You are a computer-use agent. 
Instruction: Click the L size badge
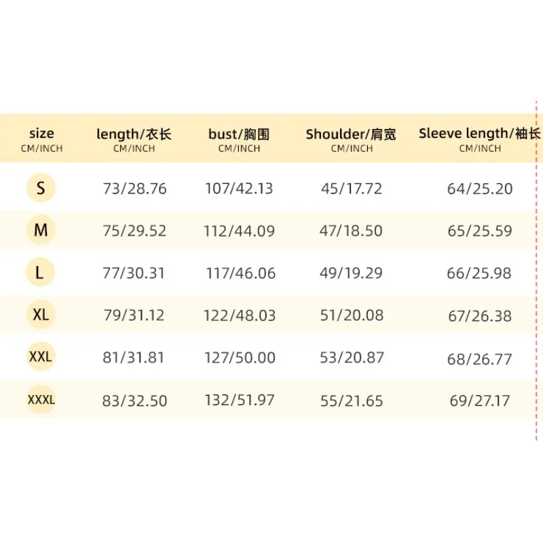coord(41,272)
